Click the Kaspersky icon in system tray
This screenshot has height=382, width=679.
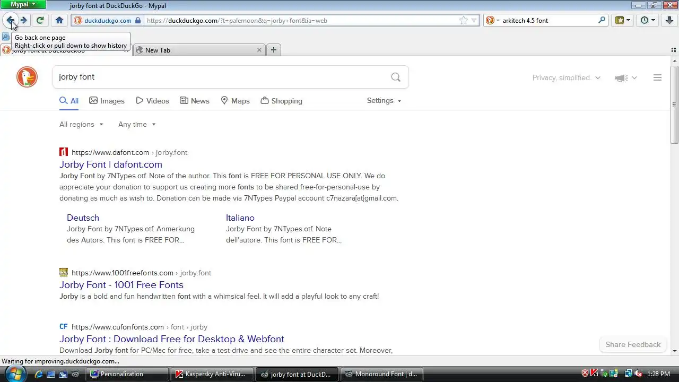coord(595,374)
